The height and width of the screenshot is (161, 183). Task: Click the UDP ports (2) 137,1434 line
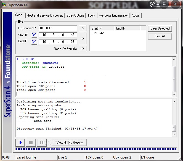43,67
